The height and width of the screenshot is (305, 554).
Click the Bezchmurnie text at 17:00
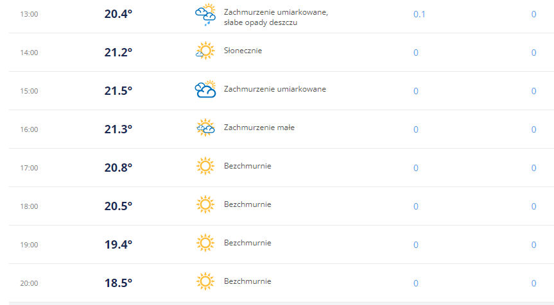[x=248, y=166]
